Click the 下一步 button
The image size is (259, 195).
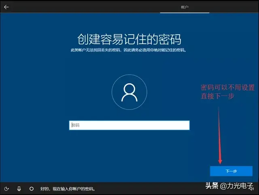point(231,171)
